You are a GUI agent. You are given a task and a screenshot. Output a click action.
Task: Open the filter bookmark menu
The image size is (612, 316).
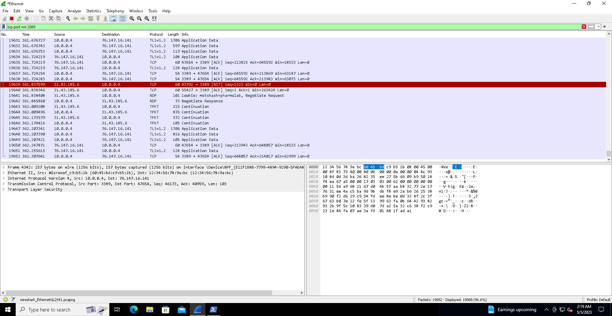click(3, 27)
